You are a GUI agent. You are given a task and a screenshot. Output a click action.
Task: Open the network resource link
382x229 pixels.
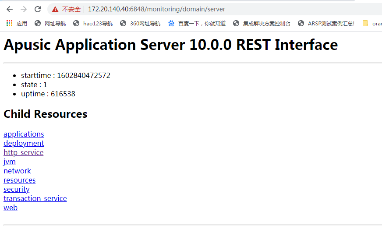(17, 171)
